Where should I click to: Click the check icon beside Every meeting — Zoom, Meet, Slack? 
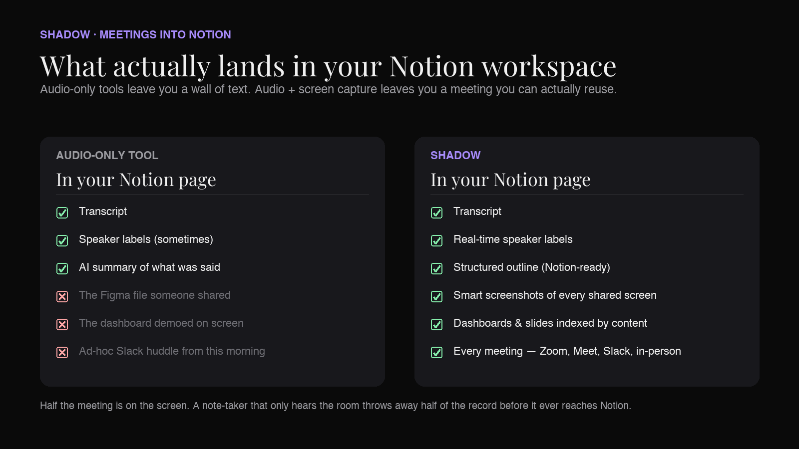pyautogui.click(x=436, y=353)
